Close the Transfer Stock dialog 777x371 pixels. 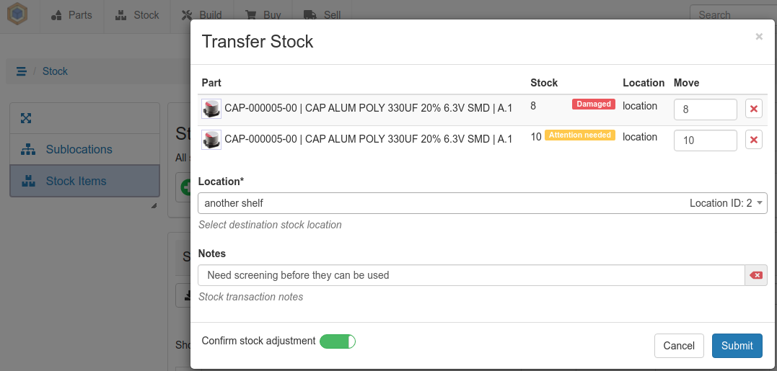[759, 37]
